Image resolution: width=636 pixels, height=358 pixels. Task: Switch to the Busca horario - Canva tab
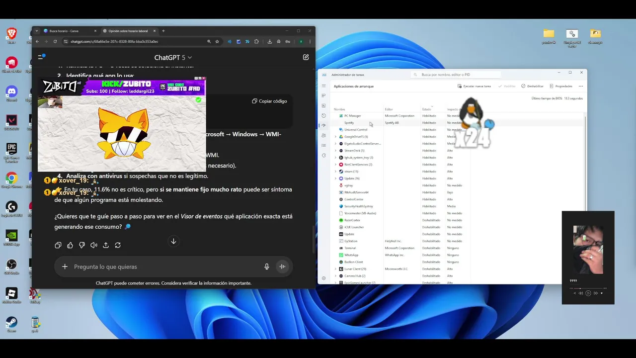[x=70, y=31]
